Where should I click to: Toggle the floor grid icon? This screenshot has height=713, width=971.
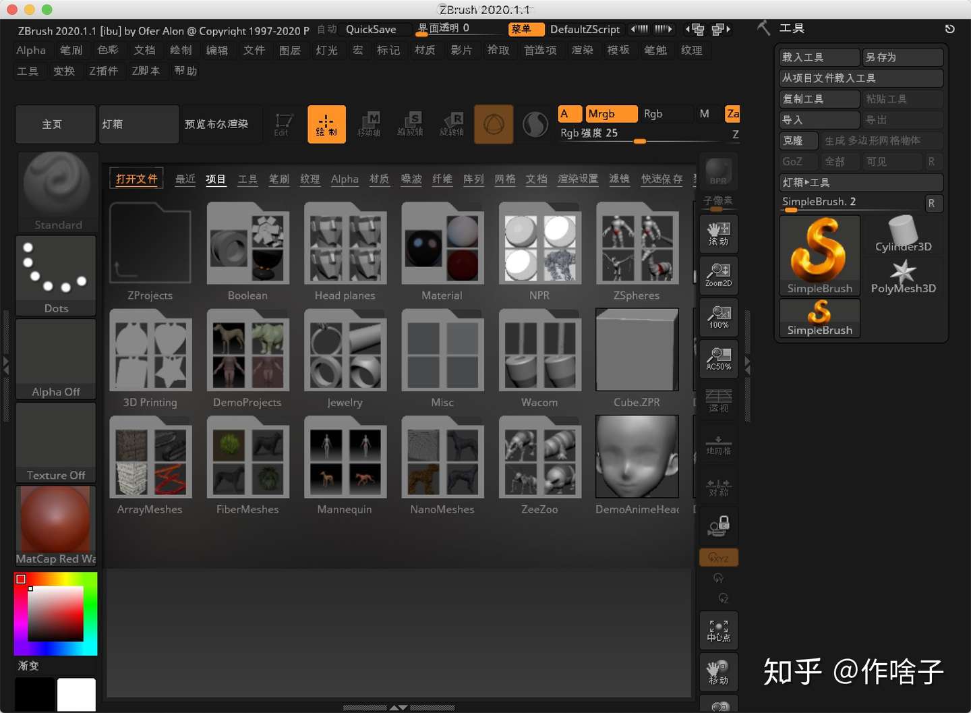point(719,445)
